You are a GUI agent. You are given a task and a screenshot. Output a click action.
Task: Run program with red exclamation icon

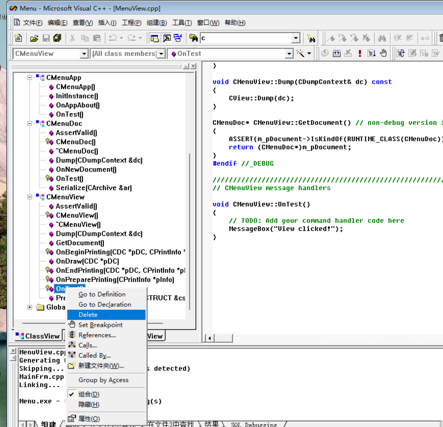click(x=360, y=53)
